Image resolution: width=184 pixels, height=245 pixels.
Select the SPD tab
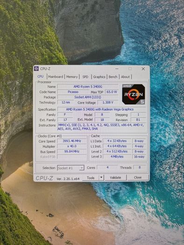click(85, 77)
